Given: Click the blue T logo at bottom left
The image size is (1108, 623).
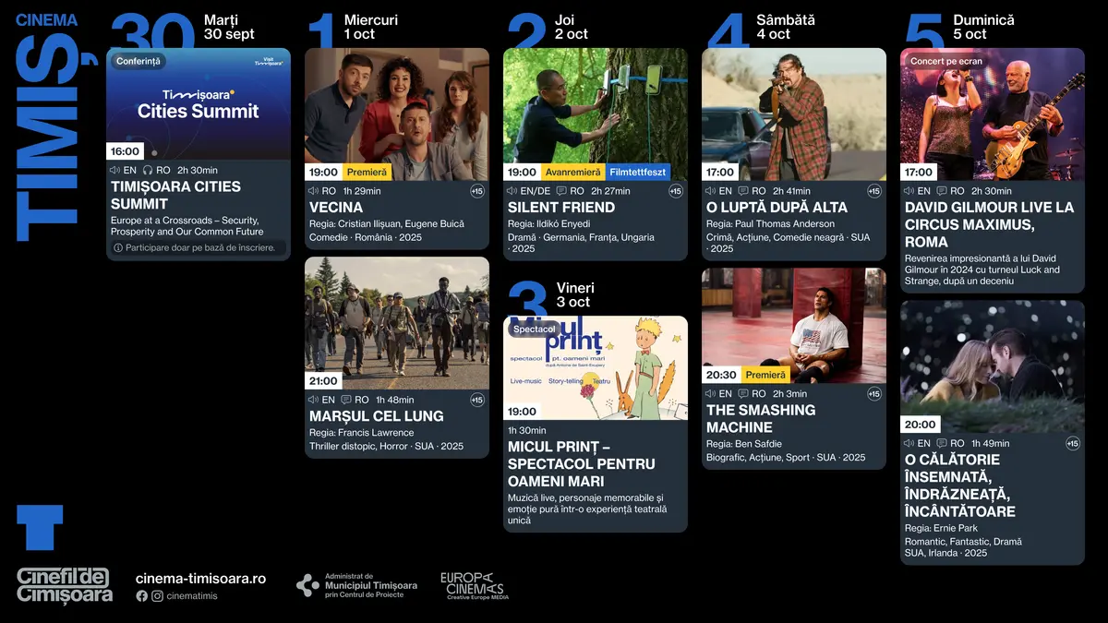Looking at the screenshot, I should (x=40, y=527).
